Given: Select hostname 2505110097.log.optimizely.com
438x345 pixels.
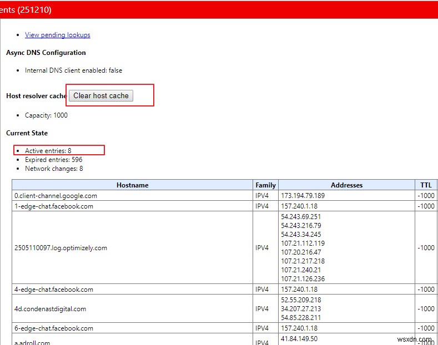Looking at the screenshot, I should 61,248.
